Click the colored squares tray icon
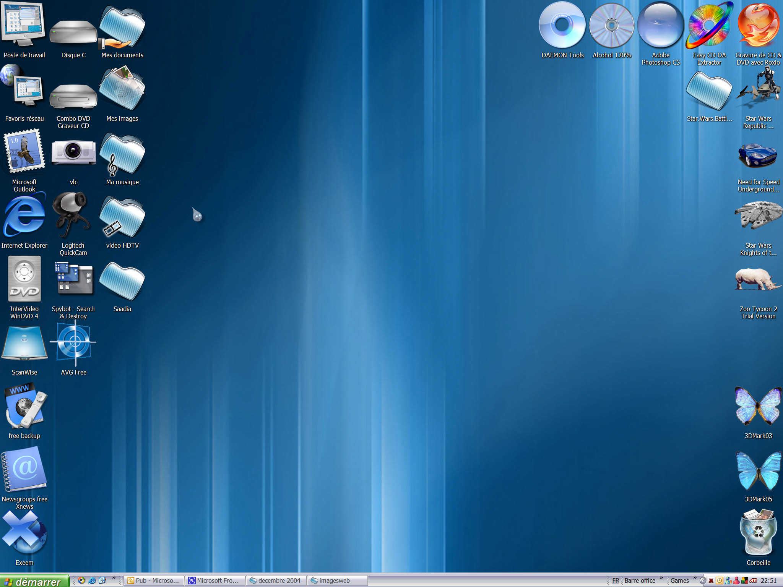 point(744,581)
